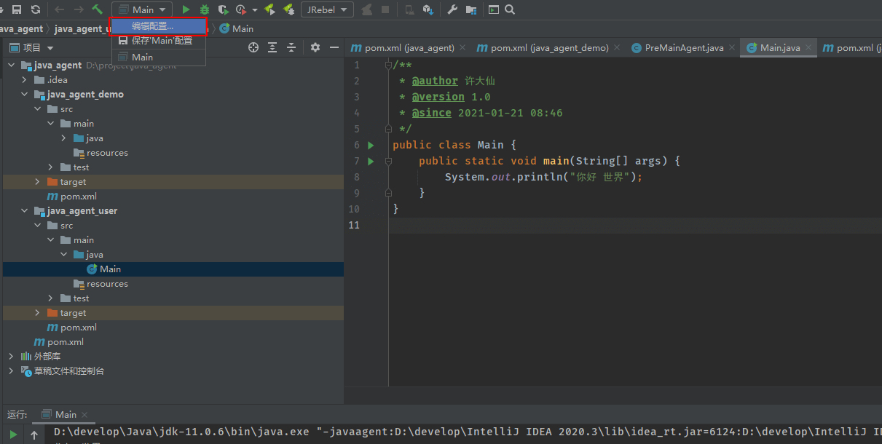Click the Reload from disk sync icon

[x=36, y=9]
